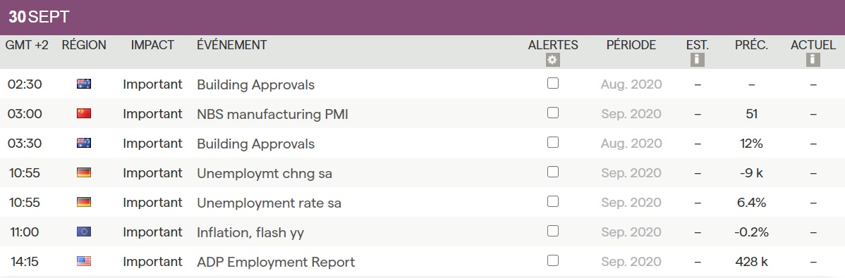Check alert box for ADP Employment Report
Image resolution: width=845 pixels, height=278 pixels.
(553, 261)
